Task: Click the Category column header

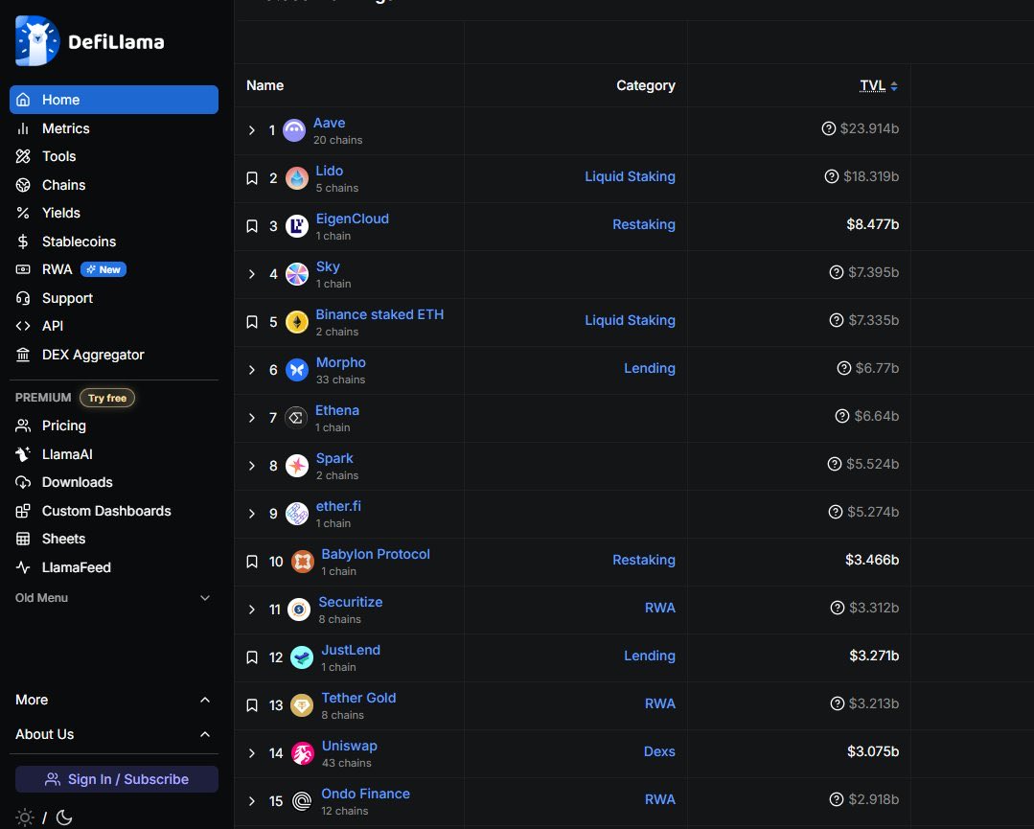Action: [646, 85]
